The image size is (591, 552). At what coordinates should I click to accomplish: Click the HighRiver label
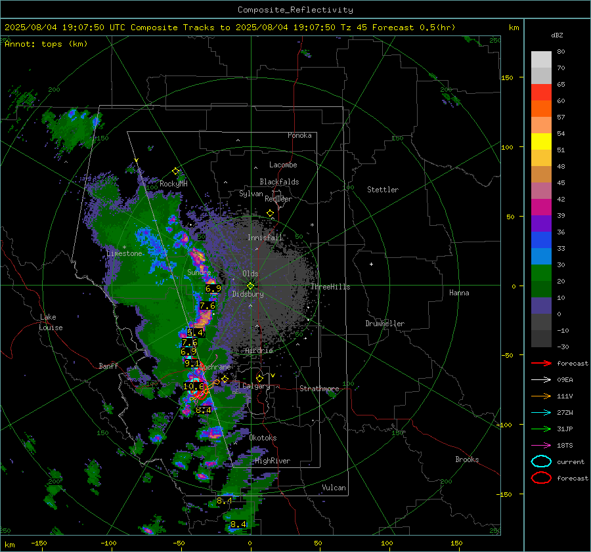pyautogui.click(x=273, y=461)
